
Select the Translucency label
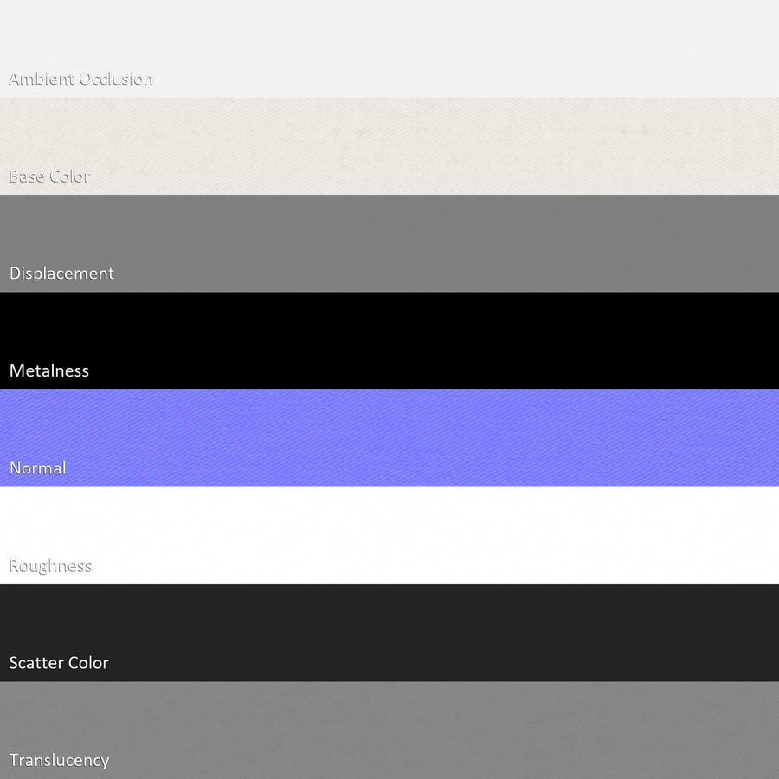coord(59,761)
